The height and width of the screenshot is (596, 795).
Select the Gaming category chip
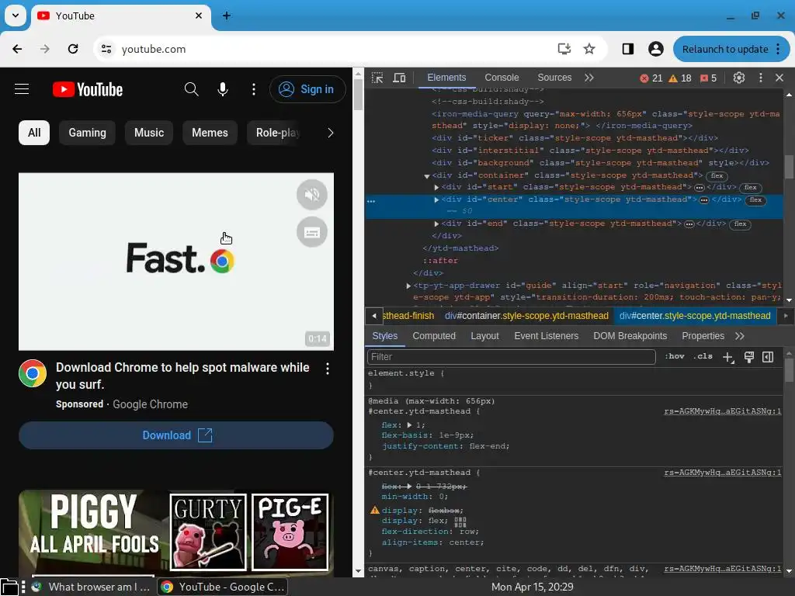click(x=87, y=133)
